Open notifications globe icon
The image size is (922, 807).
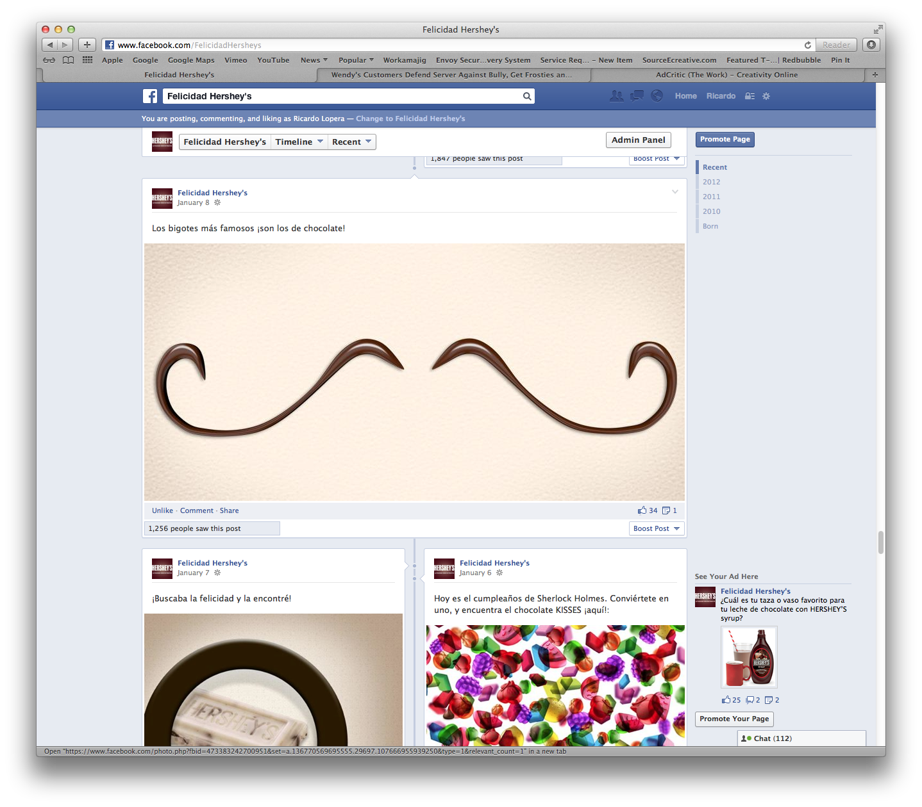point(657,96)
